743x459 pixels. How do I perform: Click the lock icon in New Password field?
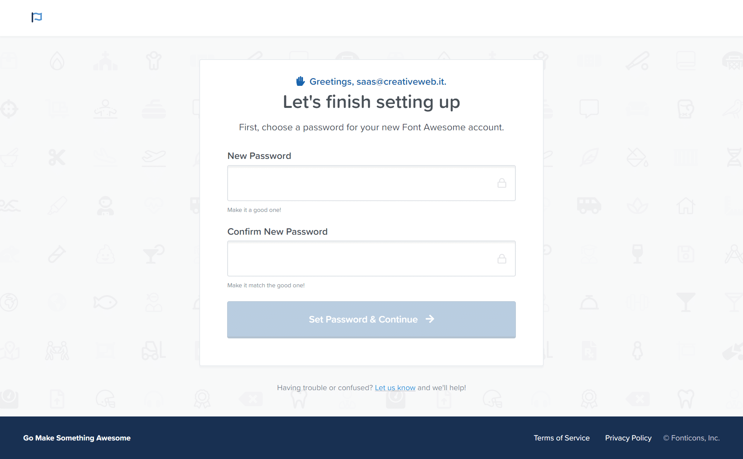(501, 183)
